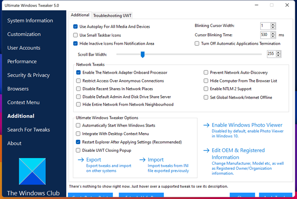
Task: Decrease Scroll Bar Width value with down arrow
Action: tap(278, 56)
